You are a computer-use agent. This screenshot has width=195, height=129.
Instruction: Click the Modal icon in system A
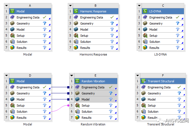pos(12,11)
